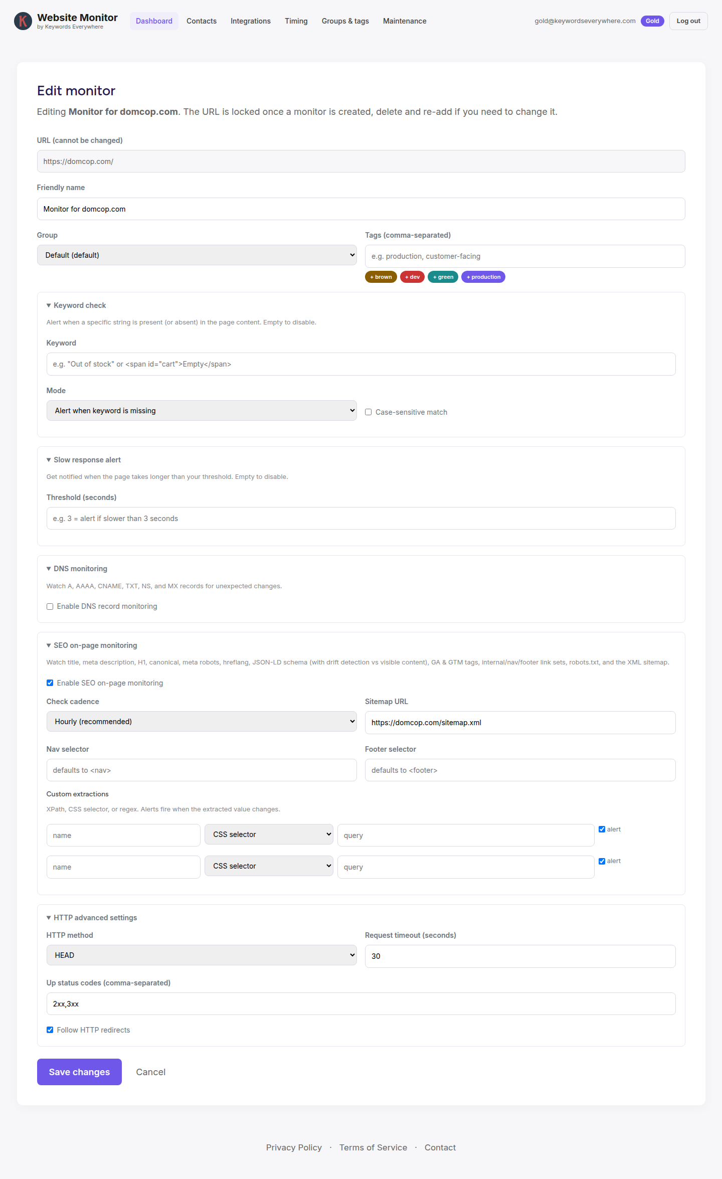722x1179 pixels.
Task: Collapse SEO on-page monitoring section
Action: 92,645
